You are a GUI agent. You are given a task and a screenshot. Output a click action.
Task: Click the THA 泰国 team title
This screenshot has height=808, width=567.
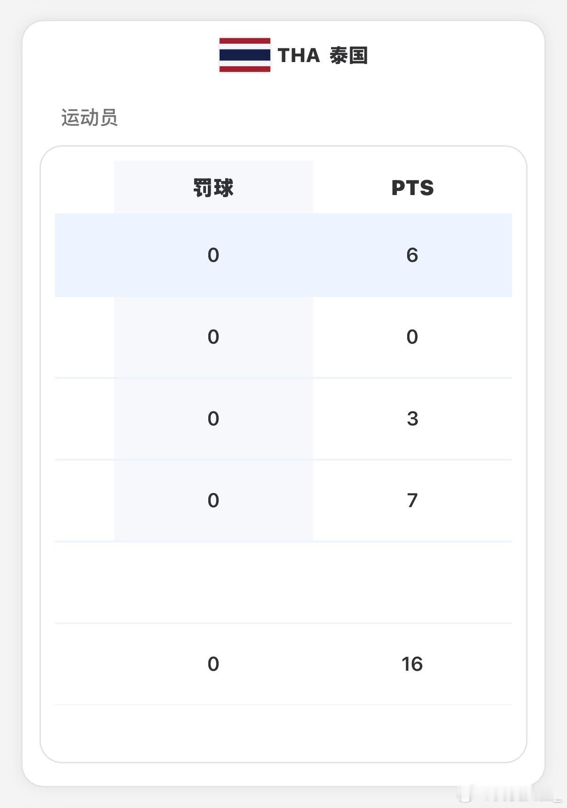pyautogui.click(x=323, y=55)
